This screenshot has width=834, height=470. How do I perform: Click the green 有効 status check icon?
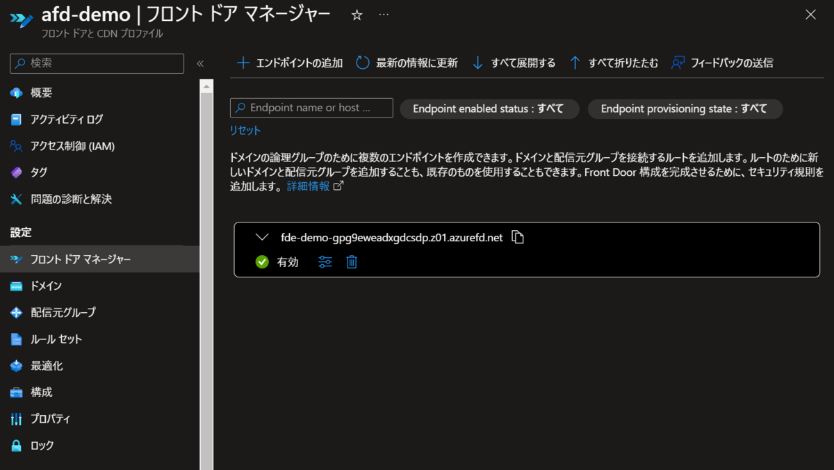click(262, 262)
